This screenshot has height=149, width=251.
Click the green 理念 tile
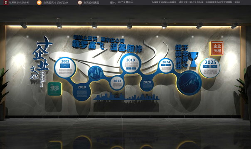54,89
